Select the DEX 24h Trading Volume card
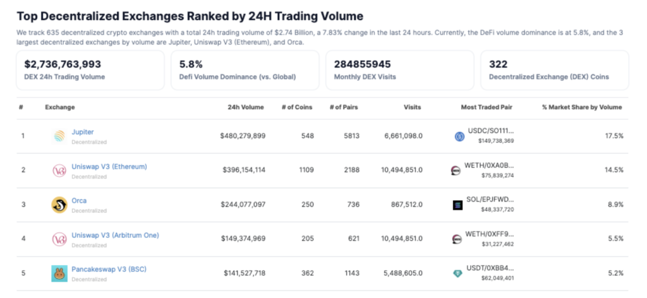This screenshot has width=647, height=298. pyautogui.click(x=91, y=70)
